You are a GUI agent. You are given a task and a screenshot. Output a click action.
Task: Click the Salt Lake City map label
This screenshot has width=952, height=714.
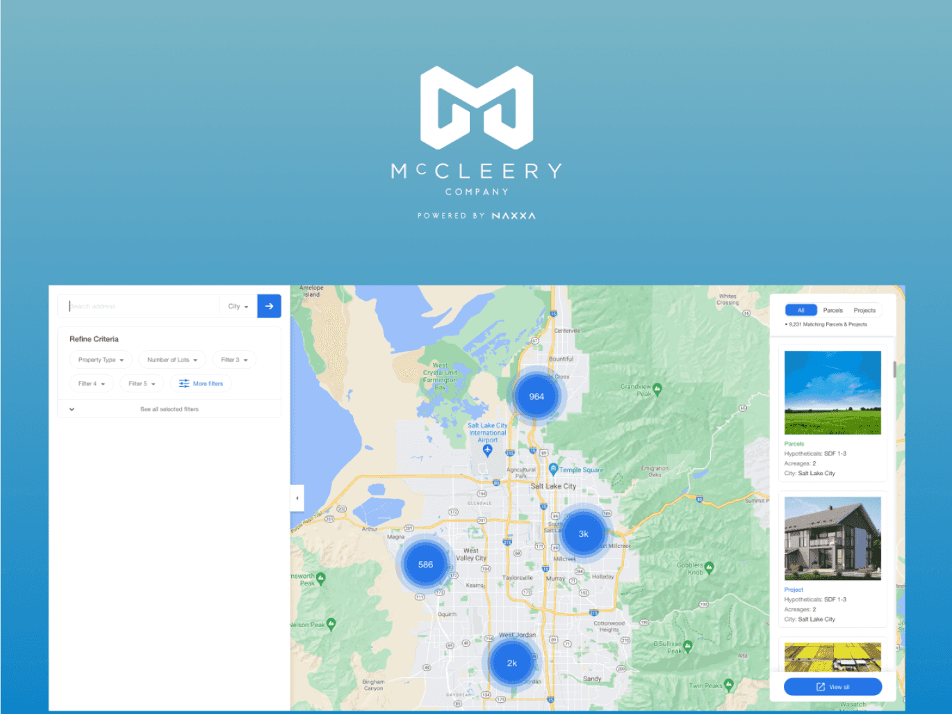(x=553, y=486)
